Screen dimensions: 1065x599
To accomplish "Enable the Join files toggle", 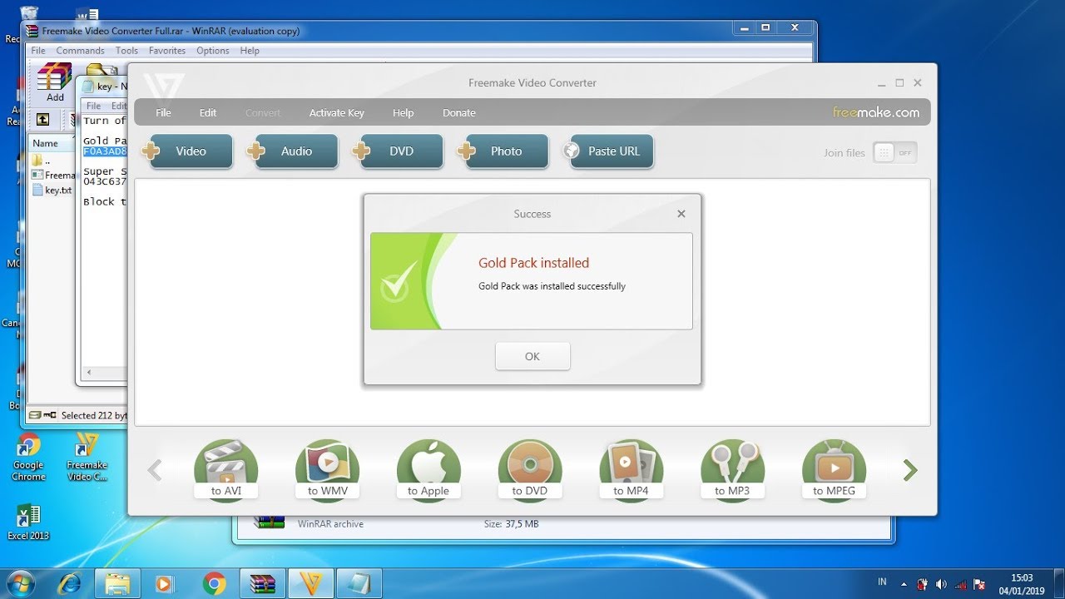I will tap(894, 152).
